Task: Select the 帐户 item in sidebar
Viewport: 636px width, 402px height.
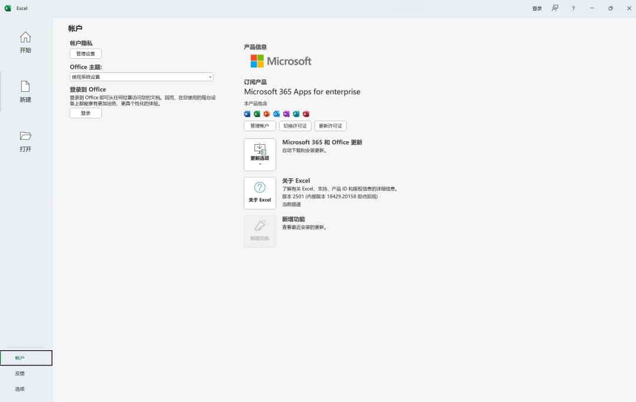Action: tap(26, 358)
